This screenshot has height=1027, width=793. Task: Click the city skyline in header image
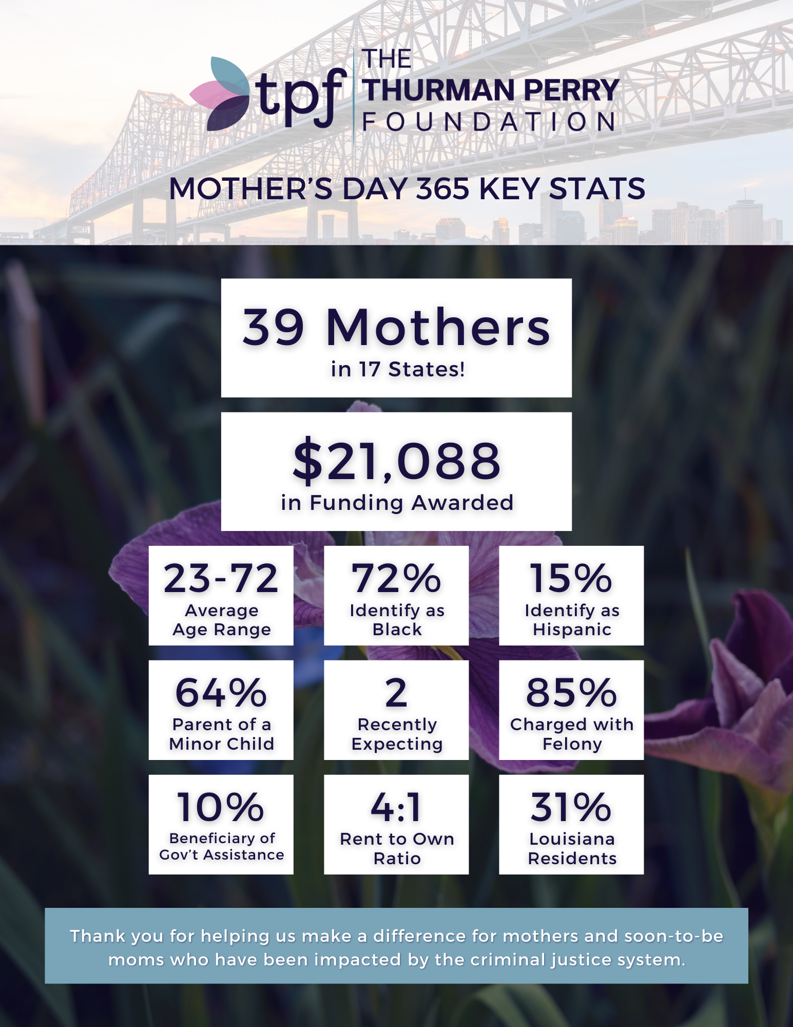coord(616,221)
